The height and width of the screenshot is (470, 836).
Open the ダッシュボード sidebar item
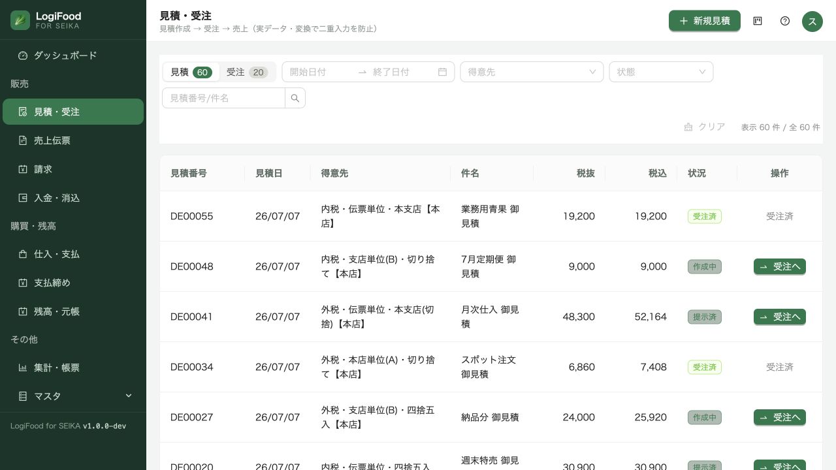(x=73, y=55)
